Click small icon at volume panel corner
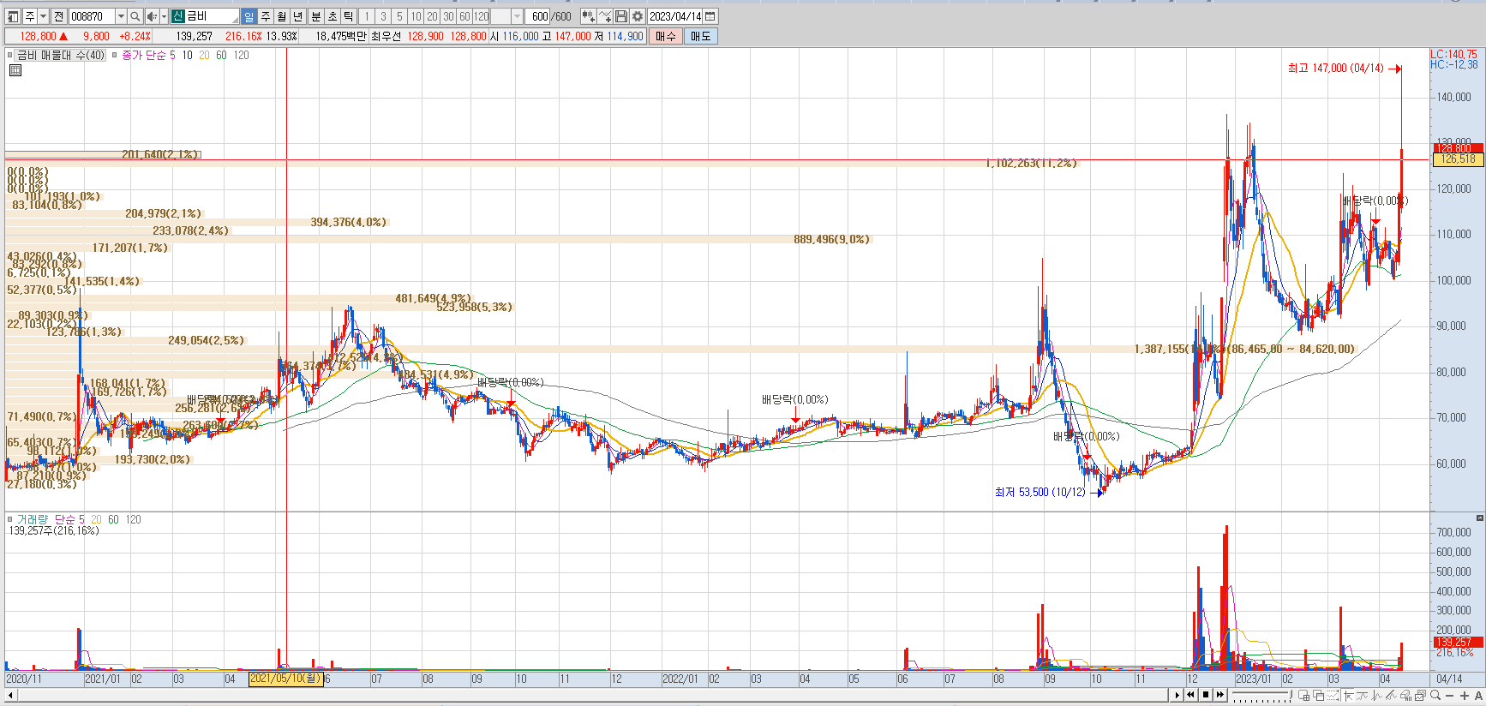 click(1479, 518)
